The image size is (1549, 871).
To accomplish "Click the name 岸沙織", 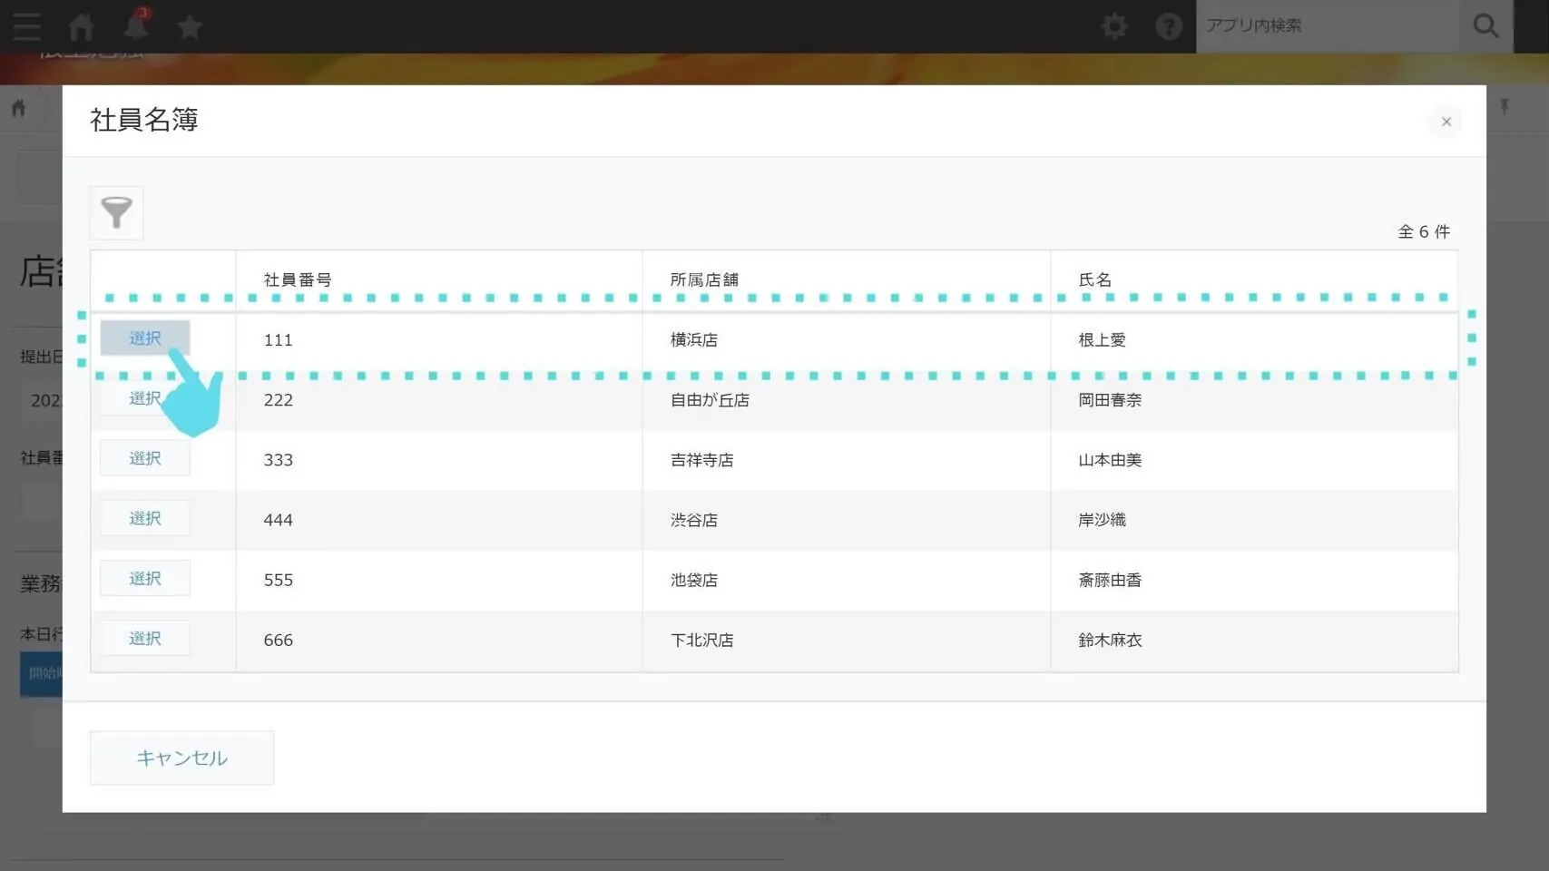I will click(1102, 520).
